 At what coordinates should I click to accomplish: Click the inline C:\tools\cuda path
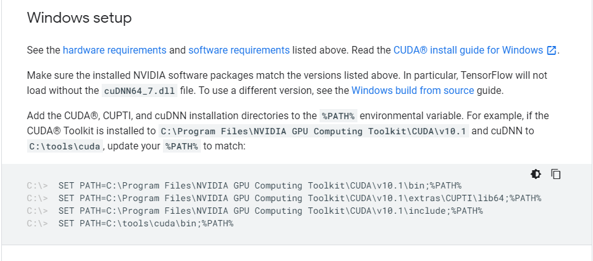[64, 147]
